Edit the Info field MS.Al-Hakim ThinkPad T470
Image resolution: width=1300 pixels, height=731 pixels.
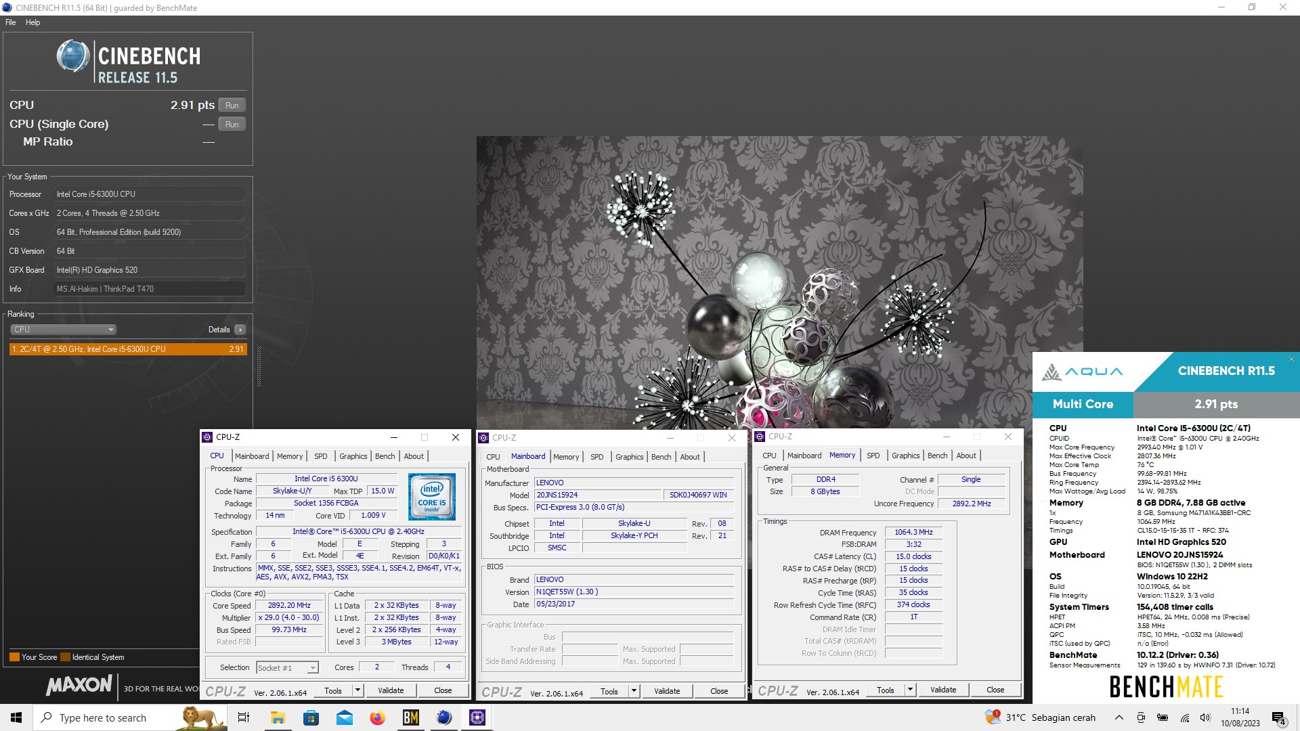tap(150, 289)
